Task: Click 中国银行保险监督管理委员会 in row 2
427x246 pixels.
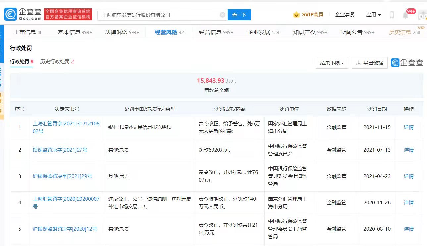Action: click(288, 150)
